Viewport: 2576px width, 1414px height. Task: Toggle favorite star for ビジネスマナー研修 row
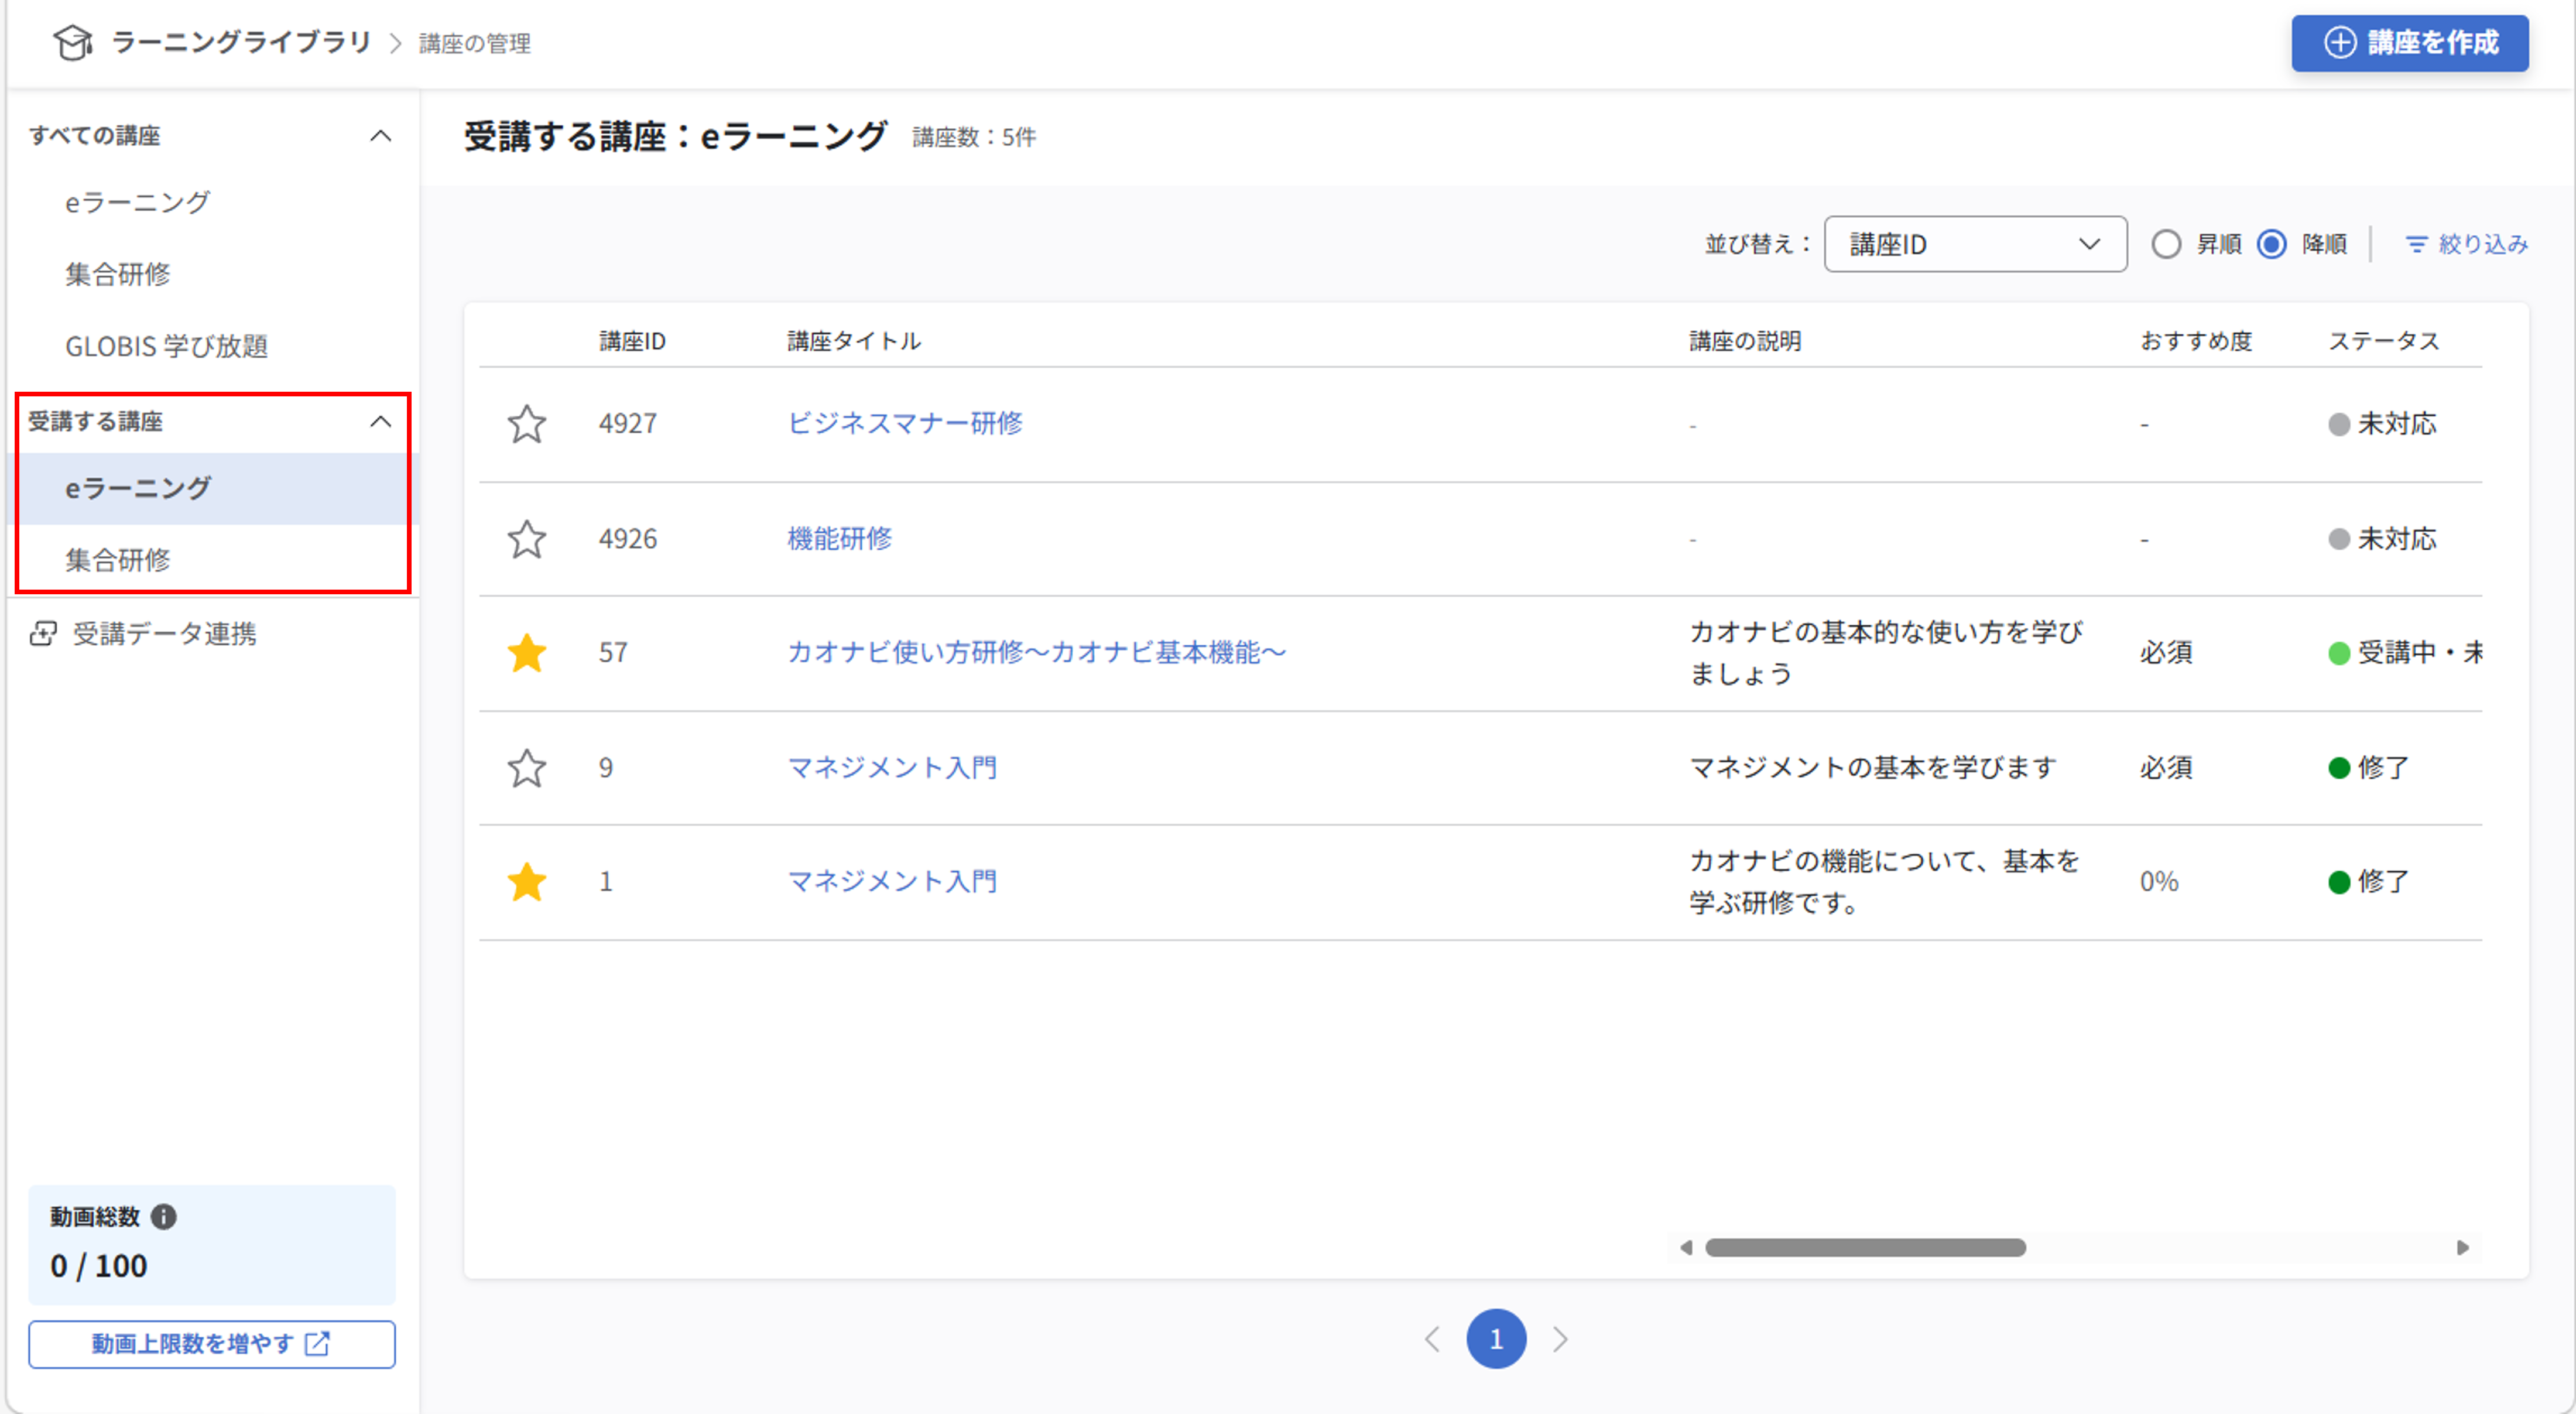tap(527, 424)
